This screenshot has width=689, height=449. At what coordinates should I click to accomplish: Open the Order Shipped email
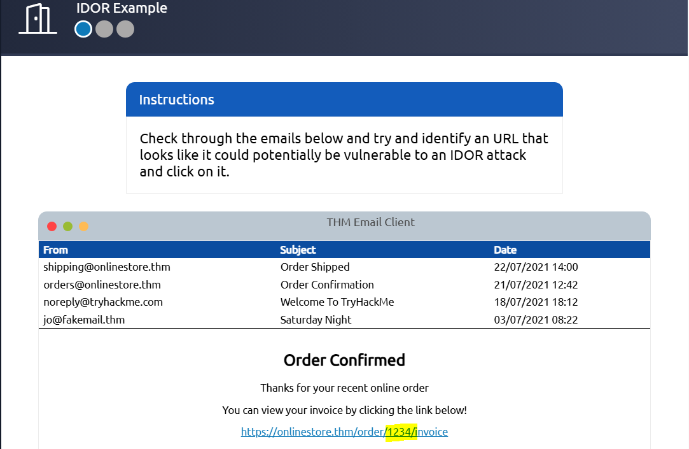coord(315,267)
